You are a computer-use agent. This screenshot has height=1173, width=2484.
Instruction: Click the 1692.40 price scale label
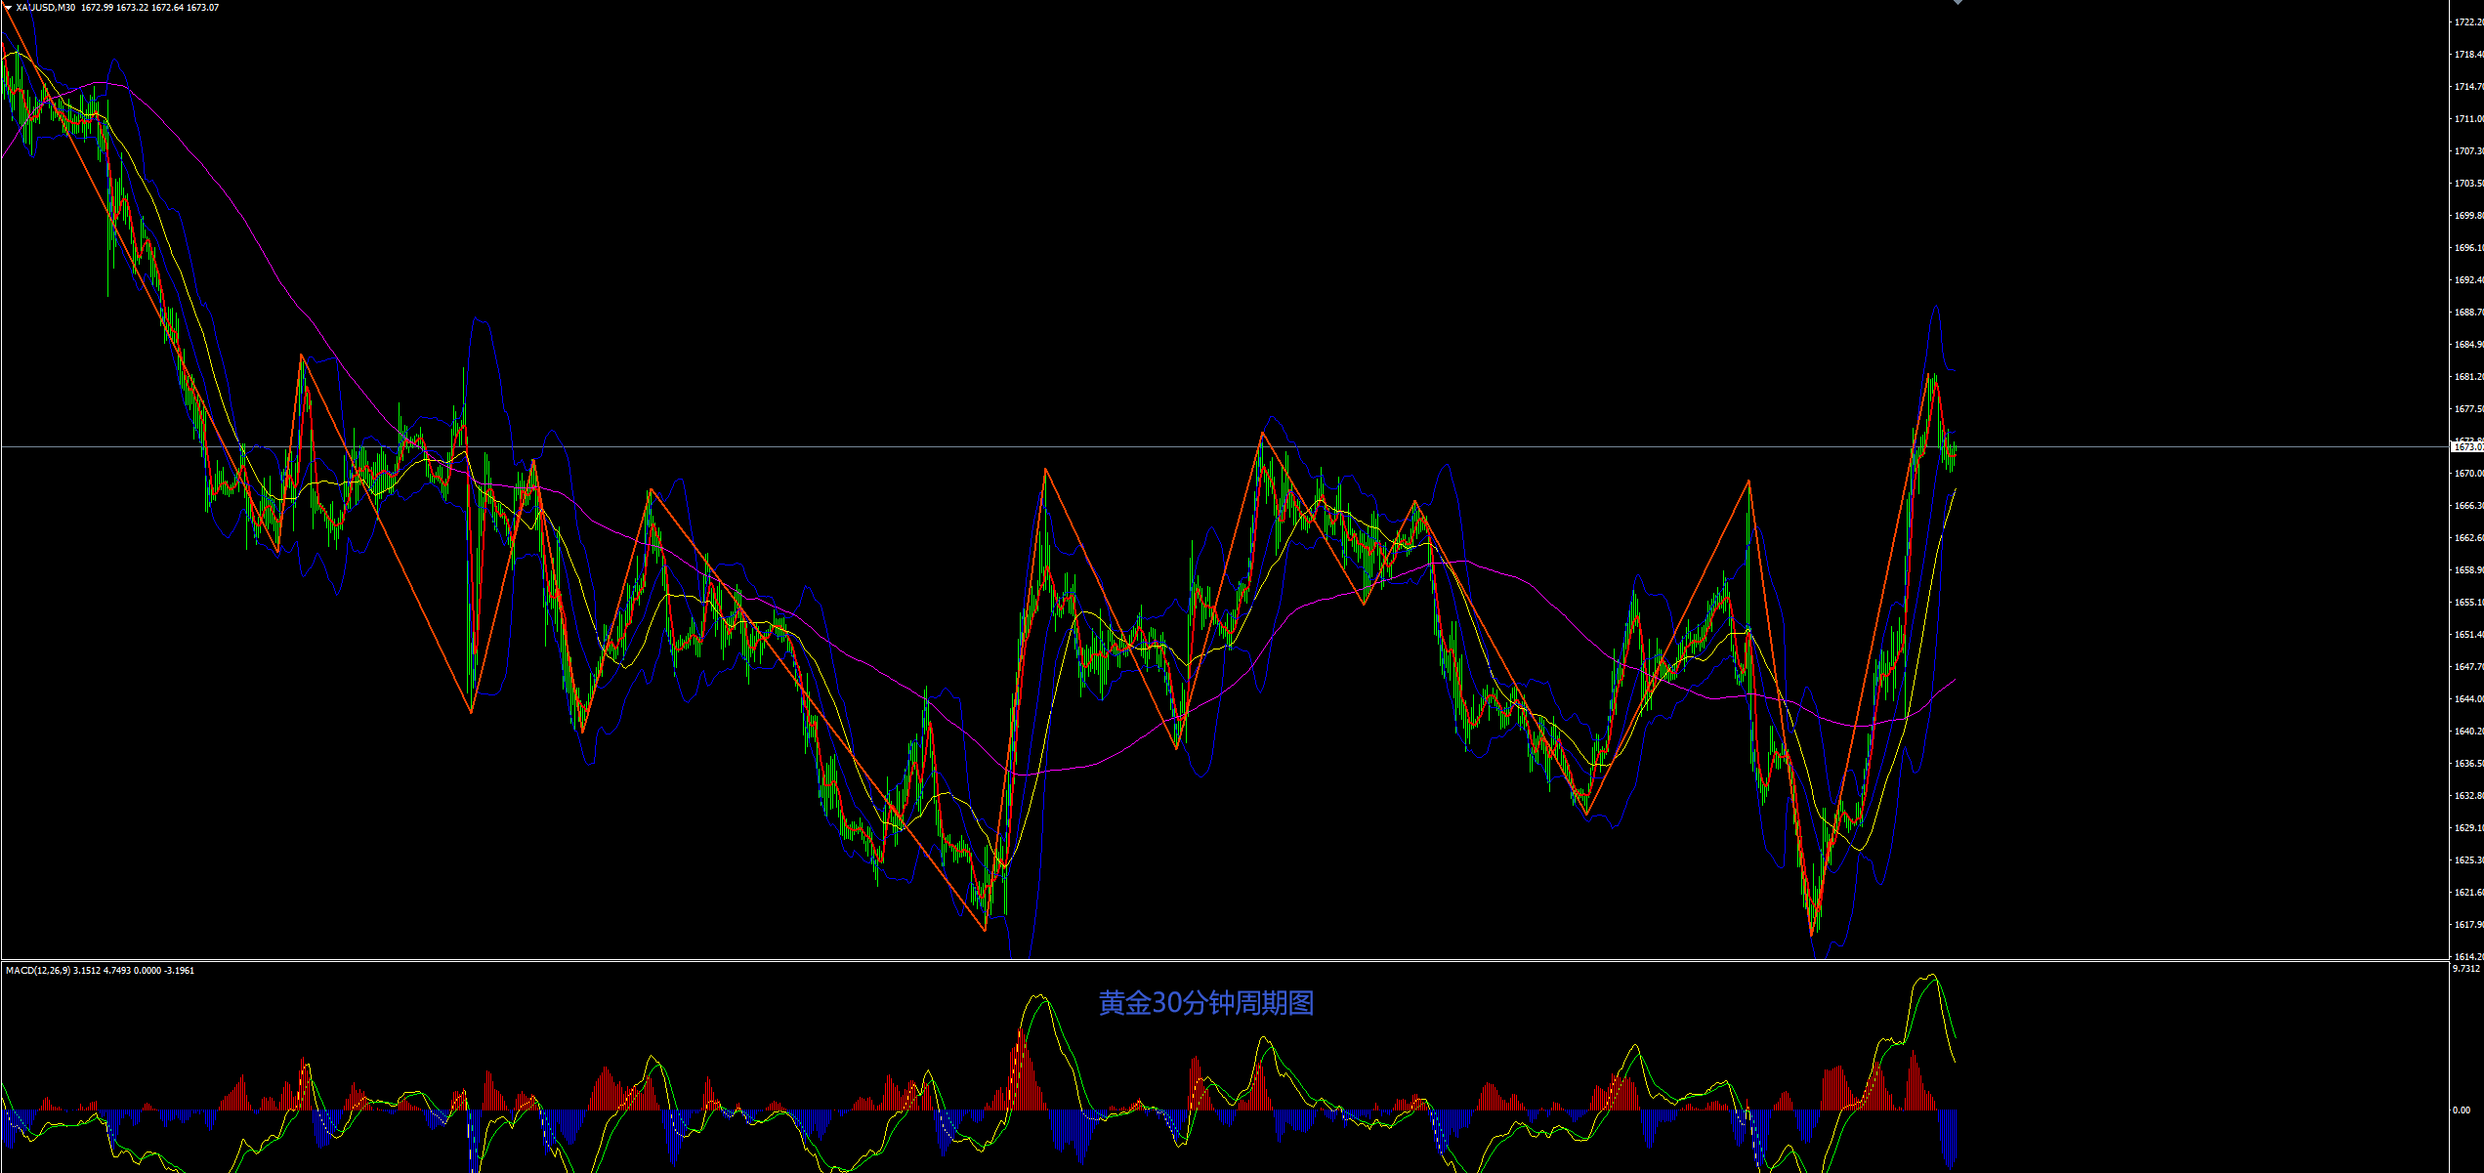2468,280
